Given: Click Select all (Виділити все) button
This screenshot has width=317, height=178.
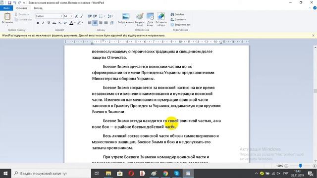Looking at the screenshot, I should click(180, 25).
